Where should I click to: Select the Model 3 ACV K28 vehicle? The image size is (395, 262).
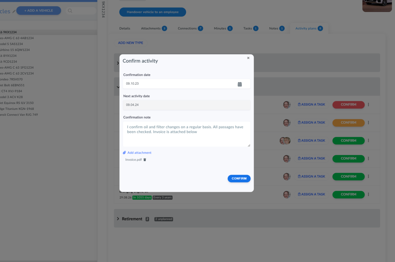48,97
